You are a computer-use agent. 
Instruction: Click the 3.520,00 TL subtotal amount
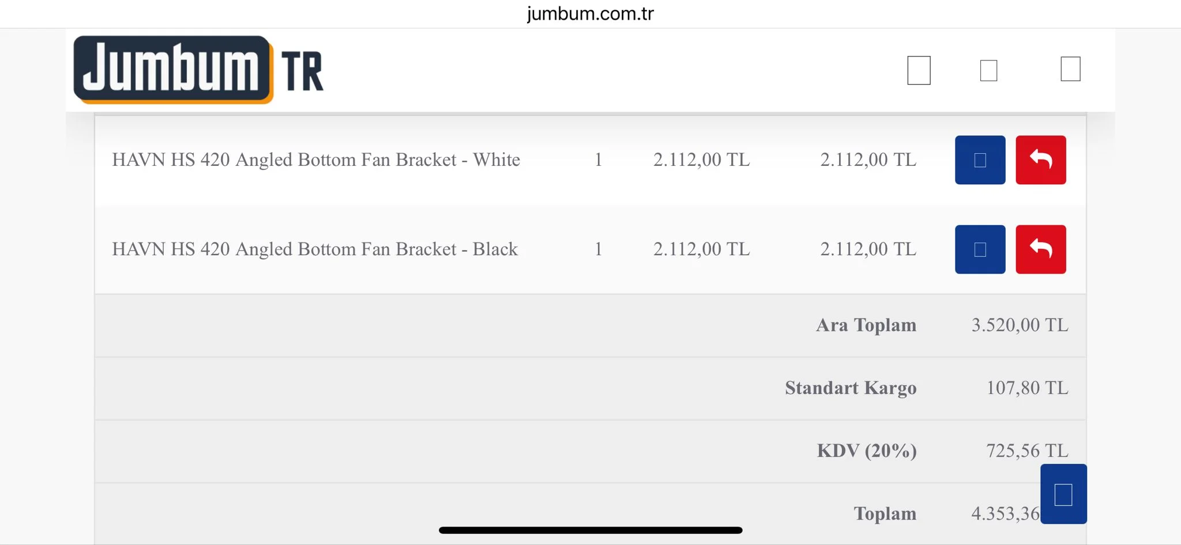click(1020, 325)
